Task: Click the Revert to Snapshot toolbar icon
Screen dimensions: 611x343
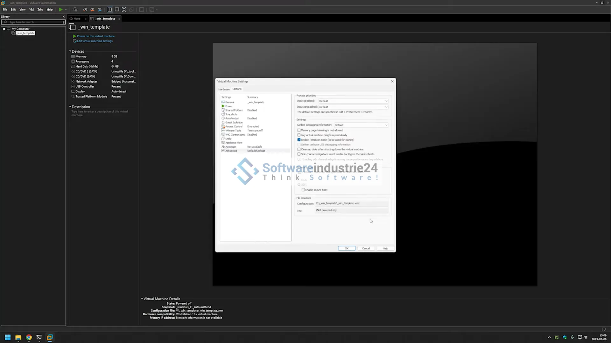Action: (x=92, y=10)
